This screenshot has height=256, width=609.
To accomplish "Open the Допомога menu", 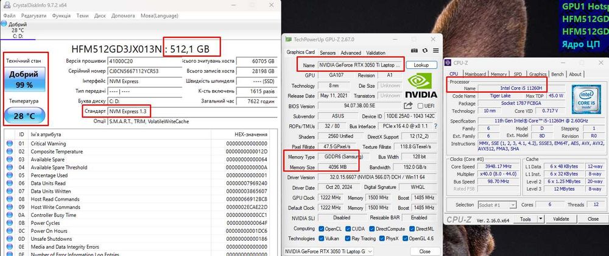I will pos(123,15).
